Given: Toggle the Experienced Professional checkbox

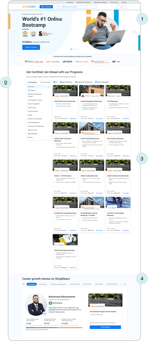Looking at the screenshot, I should (76, 82).
